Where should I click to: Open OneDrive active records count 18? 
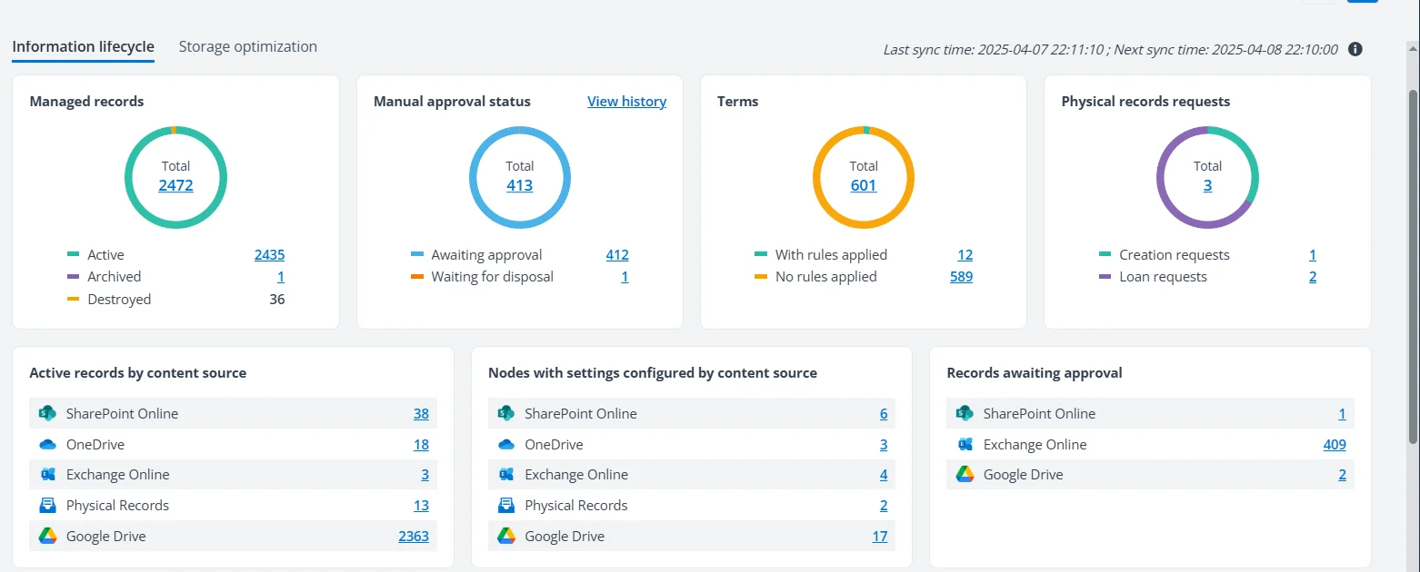point(421,445)
